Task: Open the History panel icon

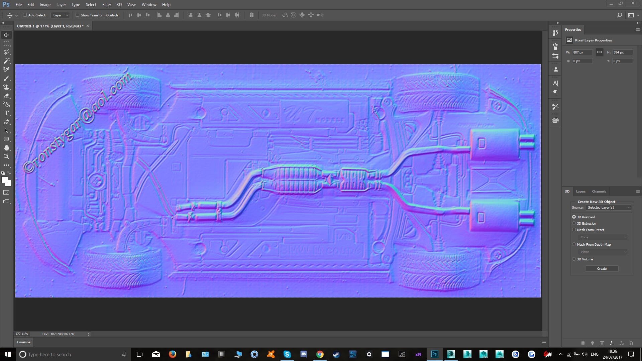Action: pos(555,33)
